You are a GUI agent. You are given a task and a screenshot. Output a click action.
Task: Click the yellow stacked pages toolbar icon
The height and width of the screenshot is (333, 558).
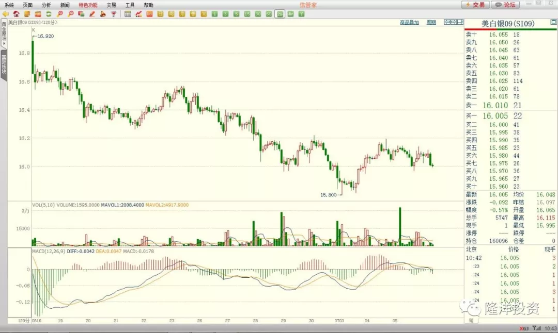click(x=27, y=14)
